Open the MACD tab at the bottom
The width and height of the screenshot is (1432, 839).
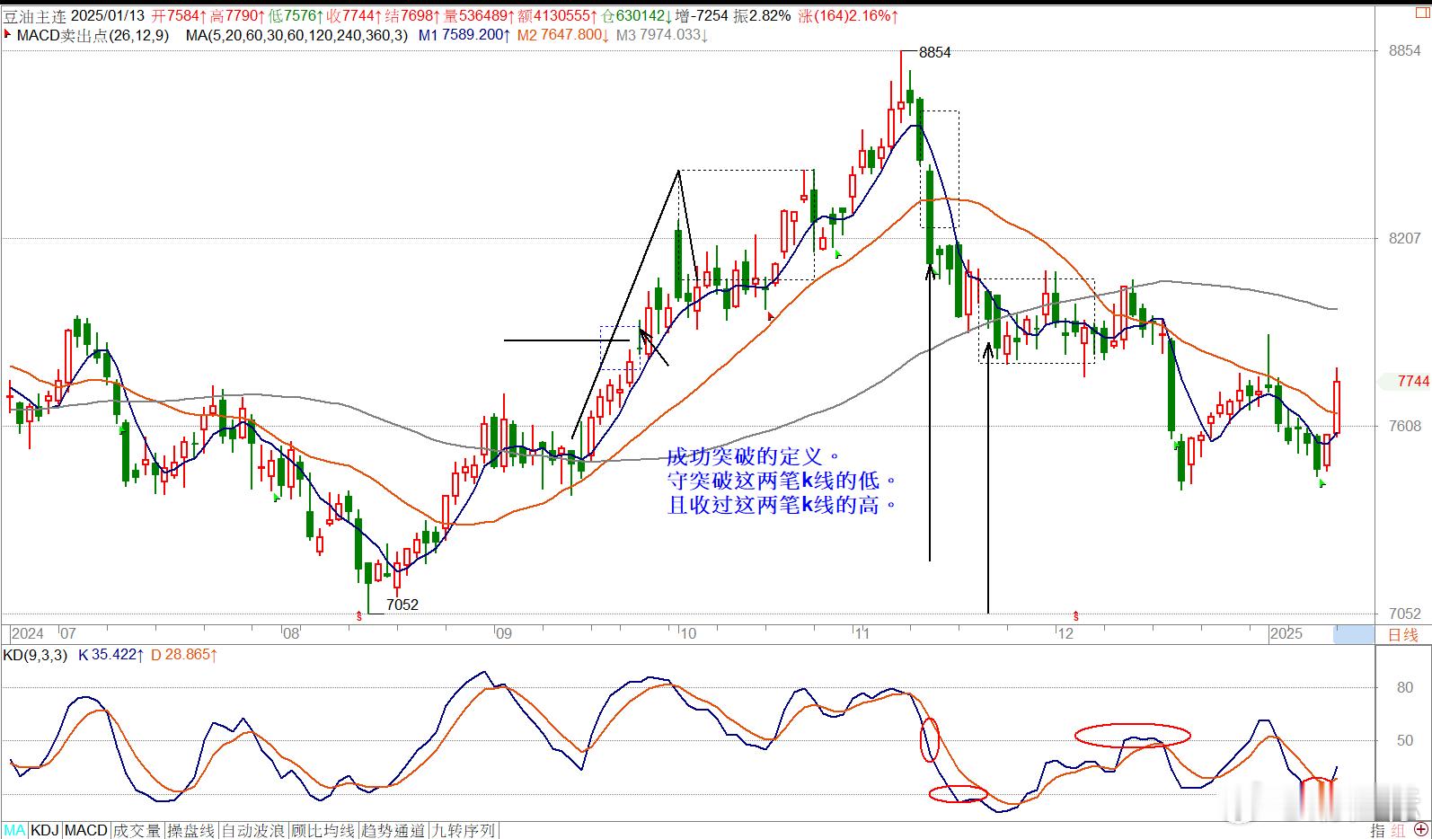tap(86, 831)
